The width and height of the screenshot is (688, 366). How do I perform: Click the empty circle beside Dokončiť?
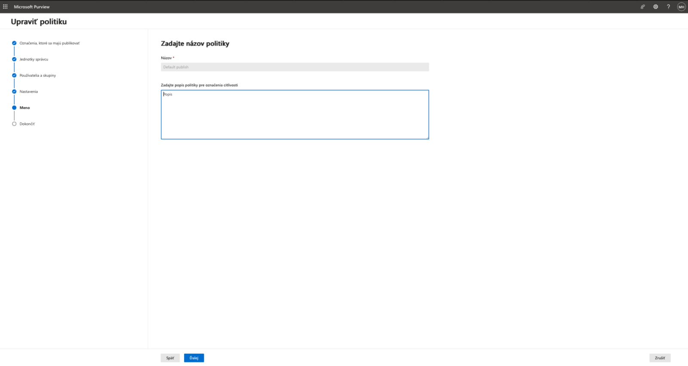click(x=14, y=124)
